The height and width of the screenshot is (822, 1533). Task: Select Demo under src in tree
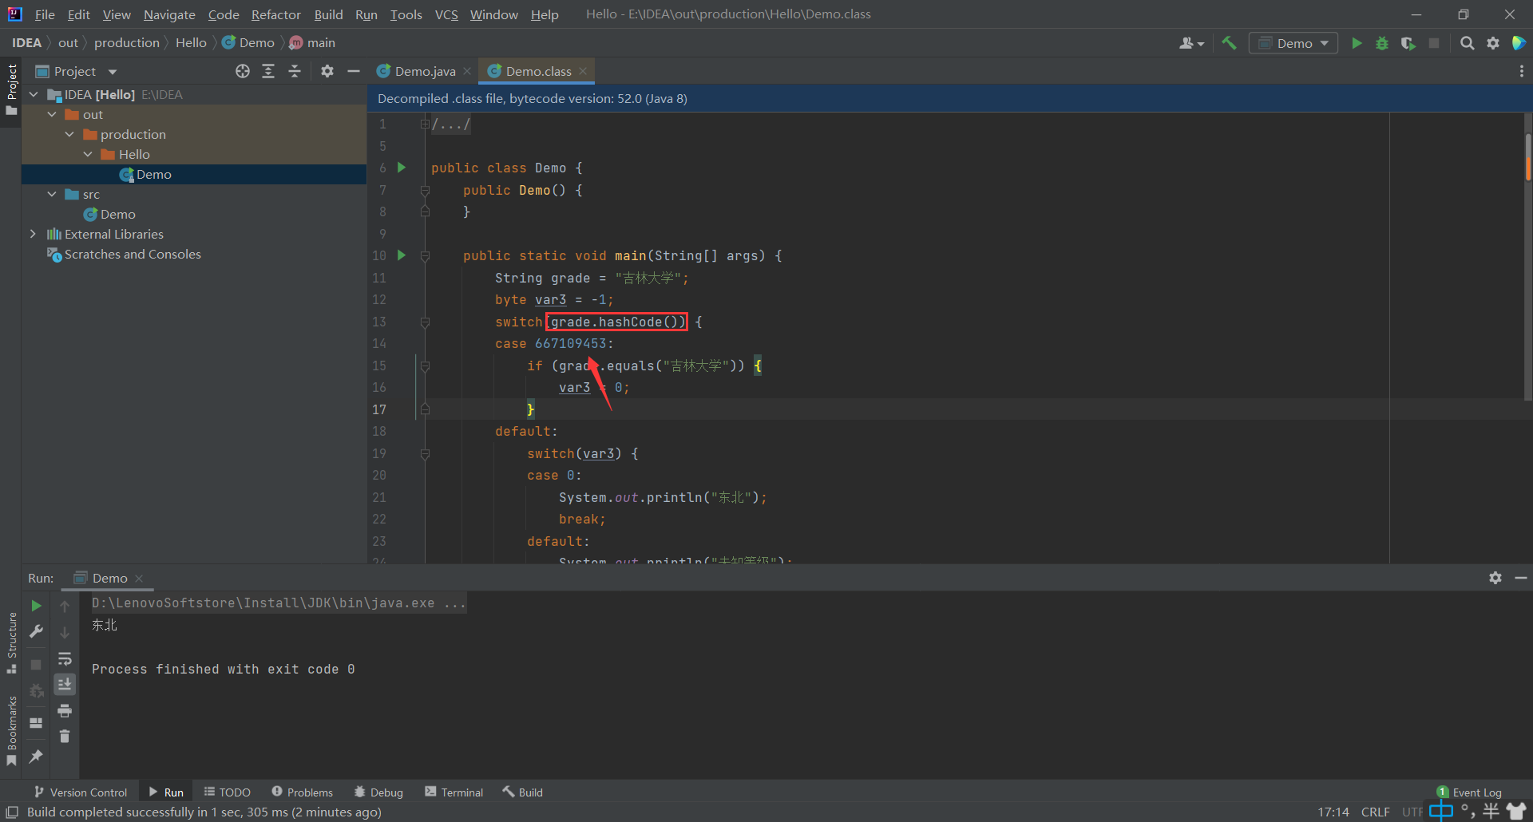[x=117, y=214]
